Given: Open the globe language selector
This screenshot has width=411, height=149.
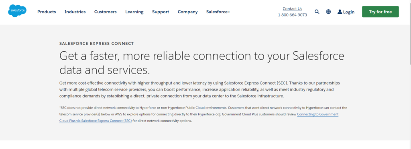Looking at the screenshot, I should tap(328, 12).
